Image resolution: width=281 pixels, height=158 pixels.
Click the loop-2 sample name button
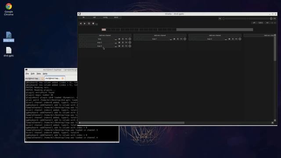click(x=209, y=39)
